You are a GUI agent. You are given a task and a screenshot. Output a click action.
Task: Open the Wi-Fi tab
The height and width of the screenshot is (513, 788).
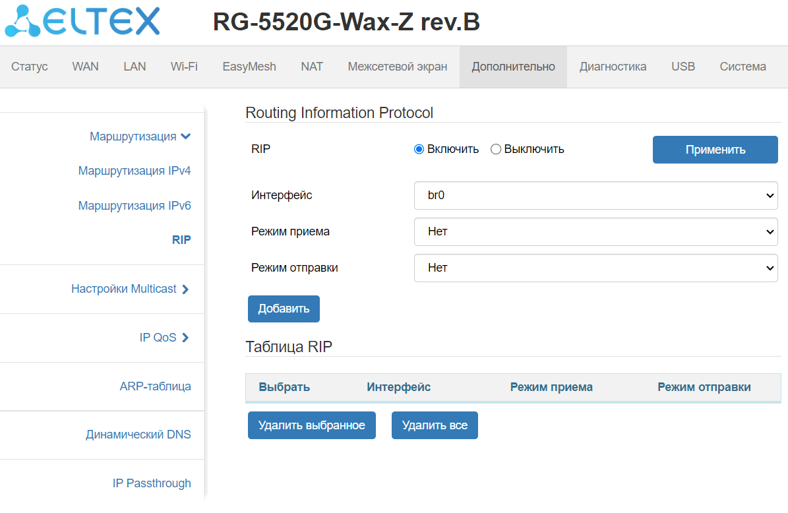(x=184, y=67)
